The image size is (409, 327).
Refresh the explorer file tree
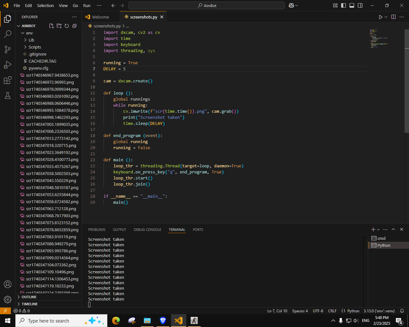point(67,26)
